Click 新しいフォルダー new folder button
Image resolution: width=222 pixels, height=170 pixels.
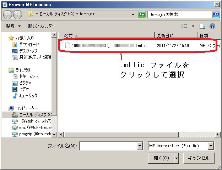click(x=42, y=26)
